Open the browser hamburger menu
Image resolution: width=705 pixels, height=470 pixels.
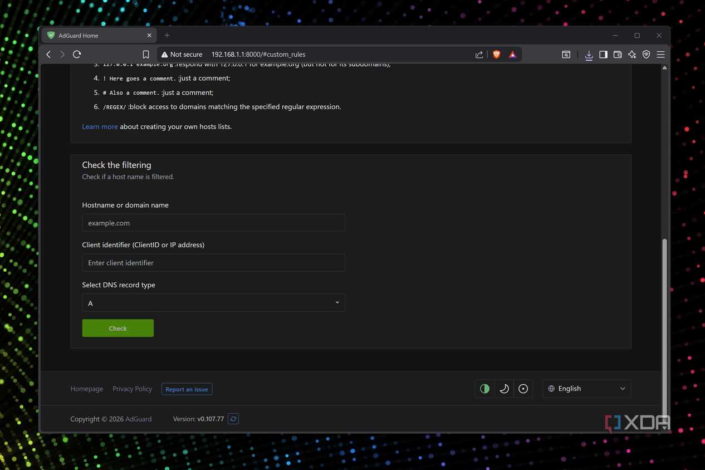660,55
